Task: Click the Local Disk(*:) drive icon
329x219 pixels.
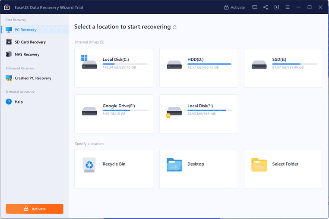Action: coord(174,112)
